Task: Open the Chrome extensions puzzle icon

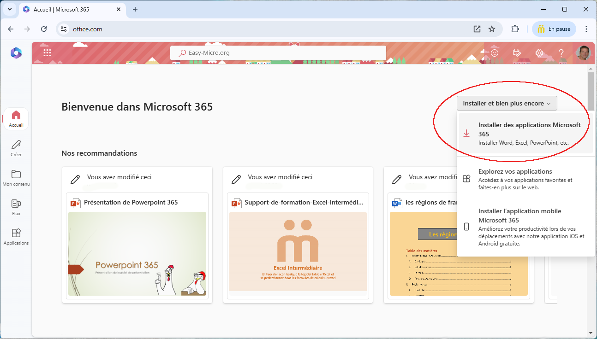Action: (x=515, y=29)
